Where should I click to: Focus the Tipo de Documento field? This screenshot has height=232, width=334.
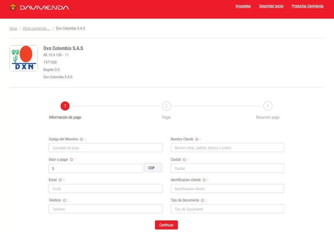click(x=227, y=209)
